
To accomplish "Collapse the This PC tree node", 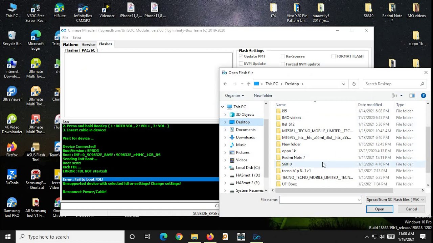I will [223, 107].
